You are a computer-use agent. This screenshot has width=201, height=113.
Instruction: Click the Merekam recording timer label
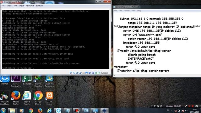tap(173, 106)
